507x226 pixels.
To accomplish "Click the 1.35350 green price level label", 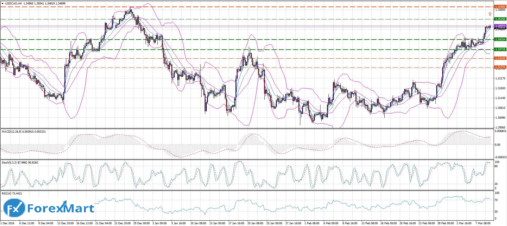I will 500,19.
